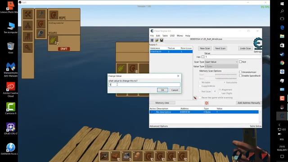Click Add Address Manually
The height and width of the screenshot is (162, 288).
(249, 103)
